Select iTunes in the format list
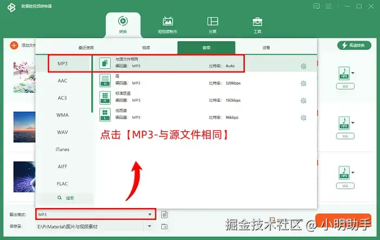 coord(62,150)
